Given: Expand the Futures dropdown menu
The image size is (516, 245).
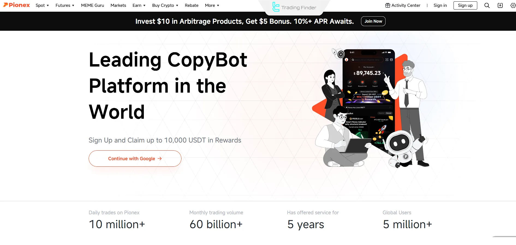Looking at the screenshot, I should [65, 5].
